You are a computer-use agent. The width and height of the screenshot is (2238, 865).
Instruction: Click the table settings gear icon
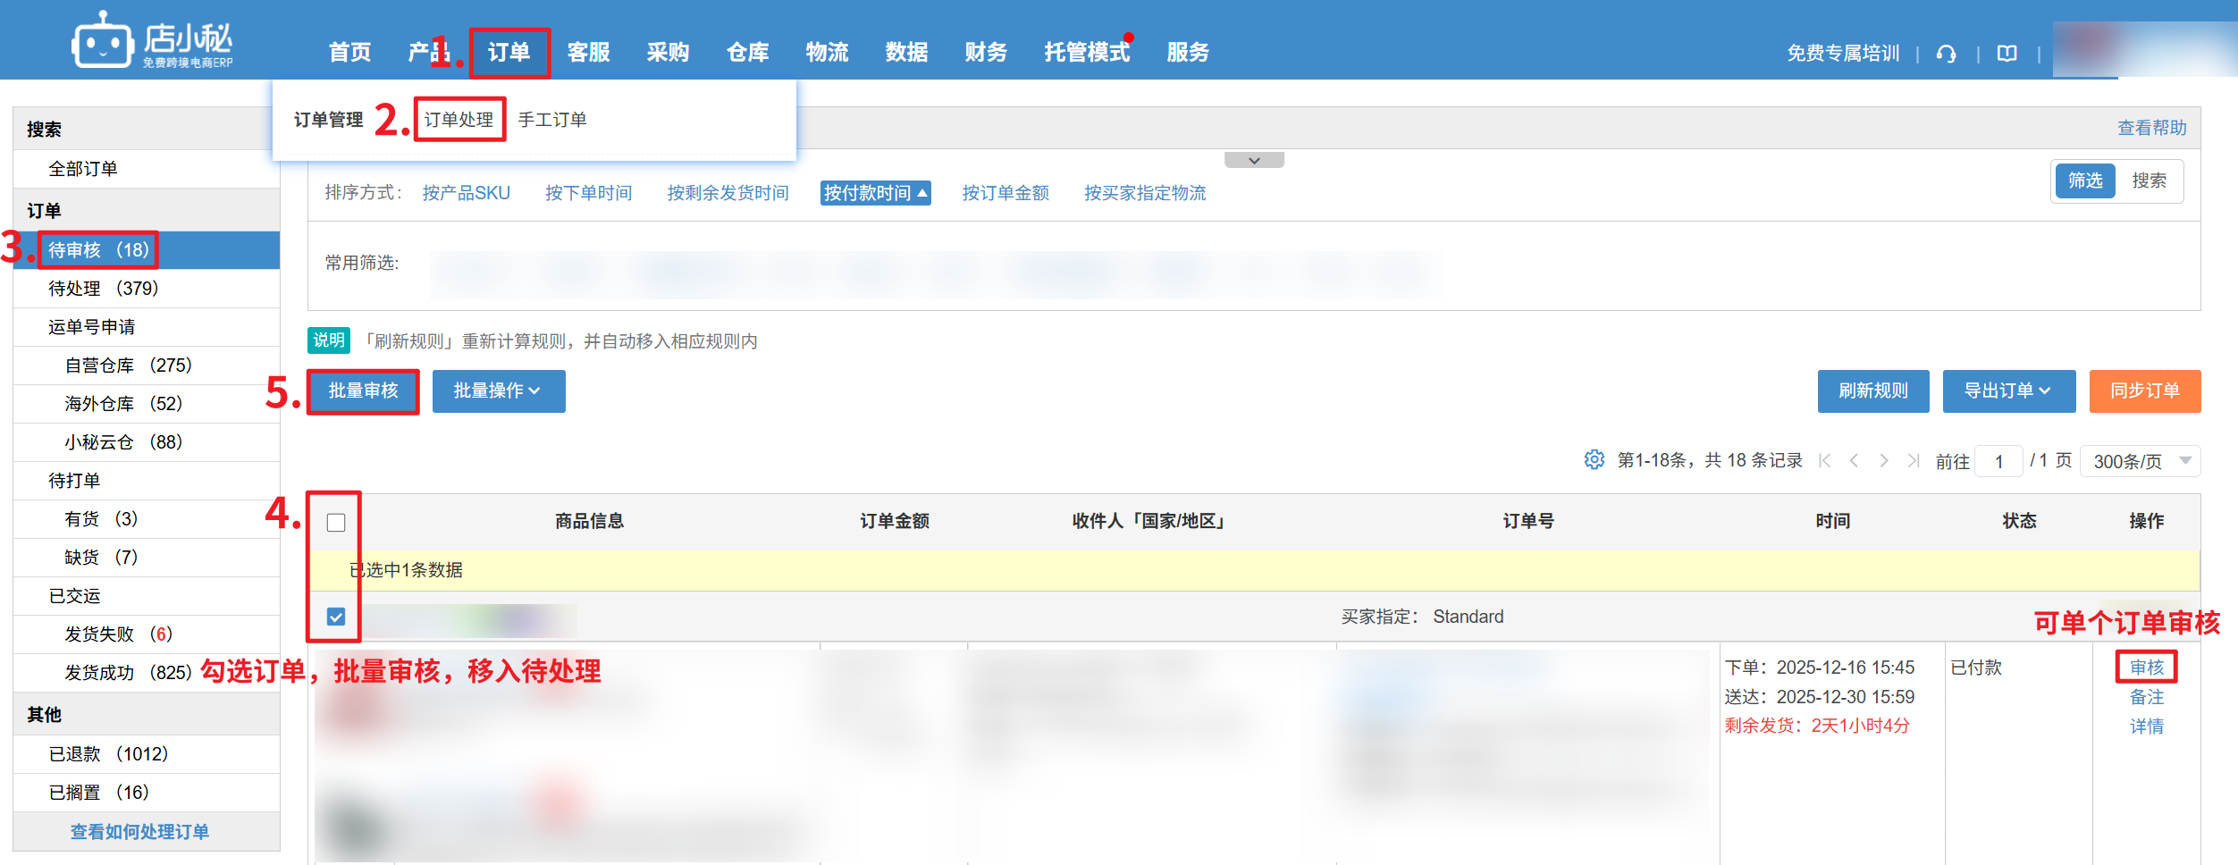pos(1594,460)
